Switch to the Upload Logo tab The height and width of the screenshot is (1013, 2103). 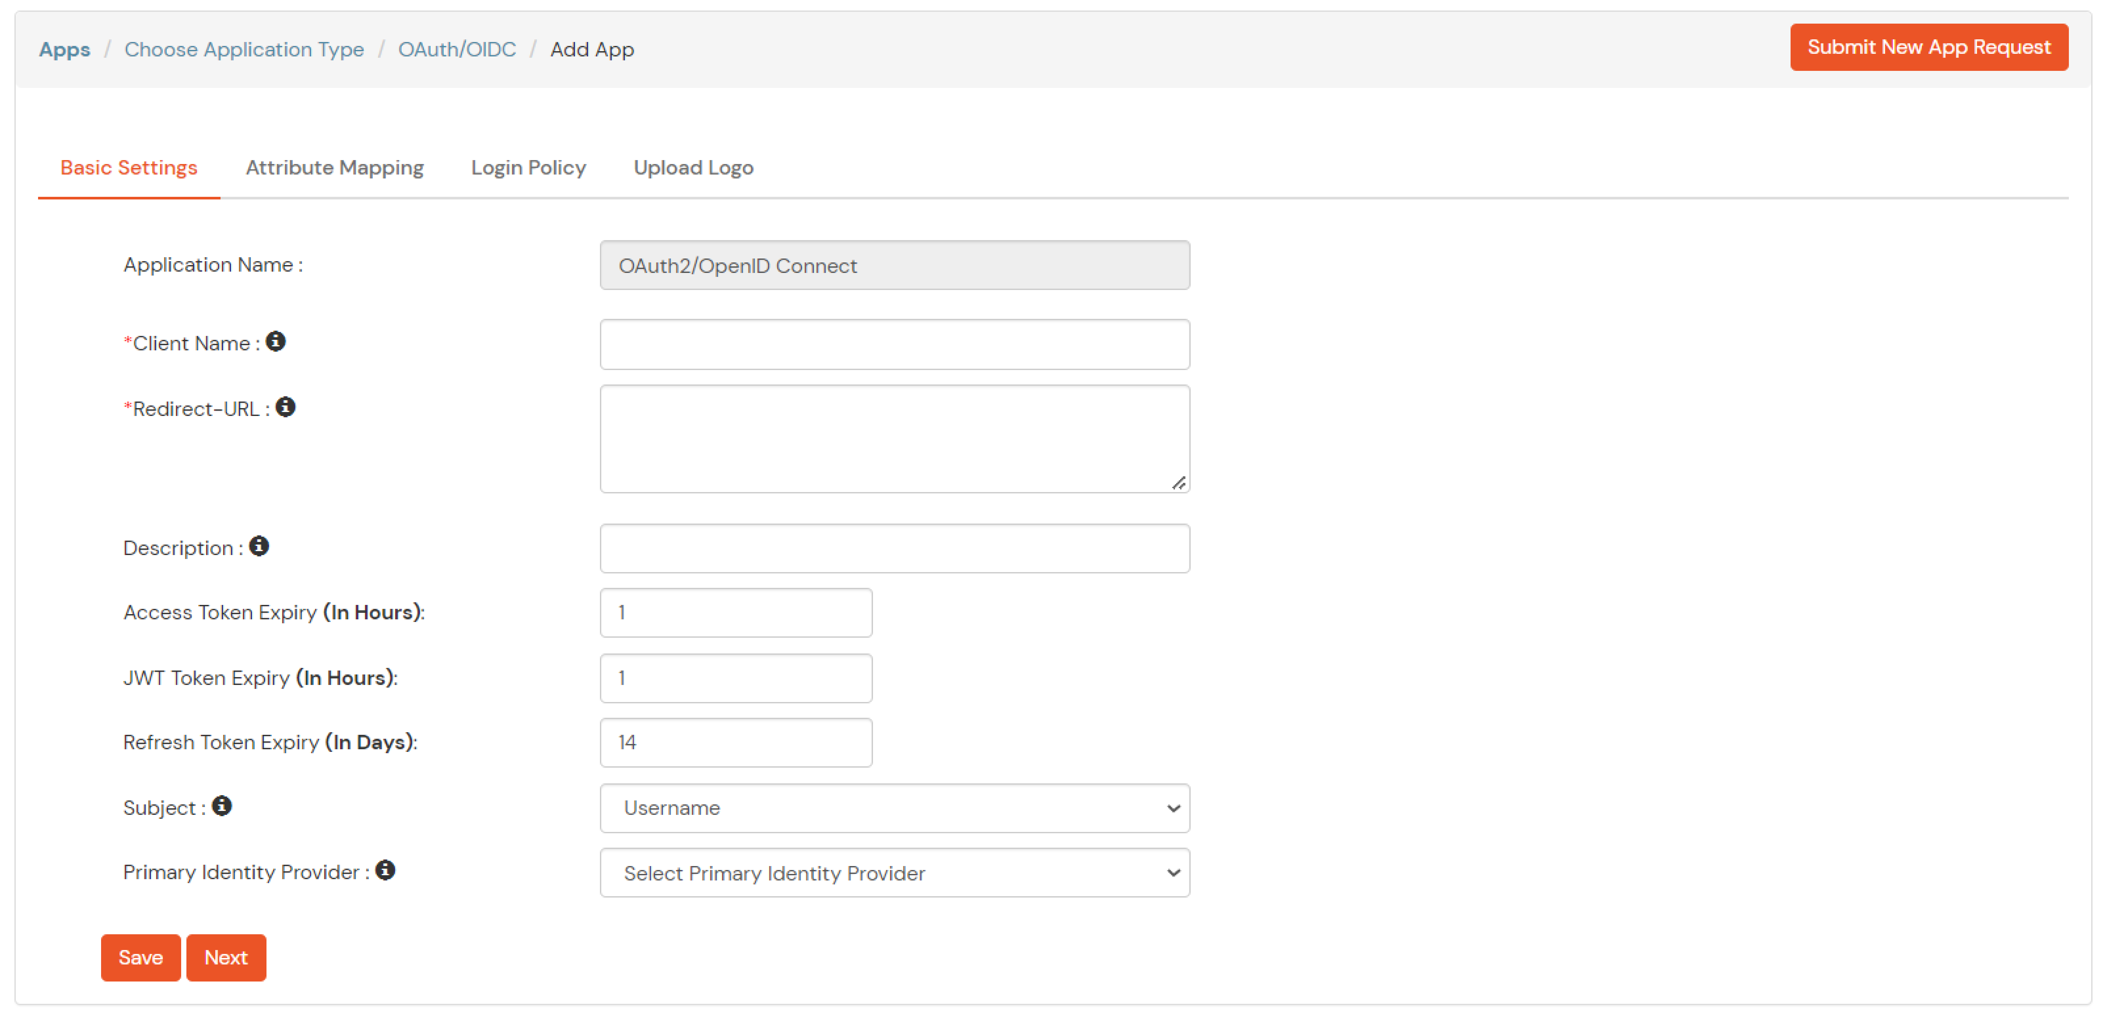(x=693, y=167)
